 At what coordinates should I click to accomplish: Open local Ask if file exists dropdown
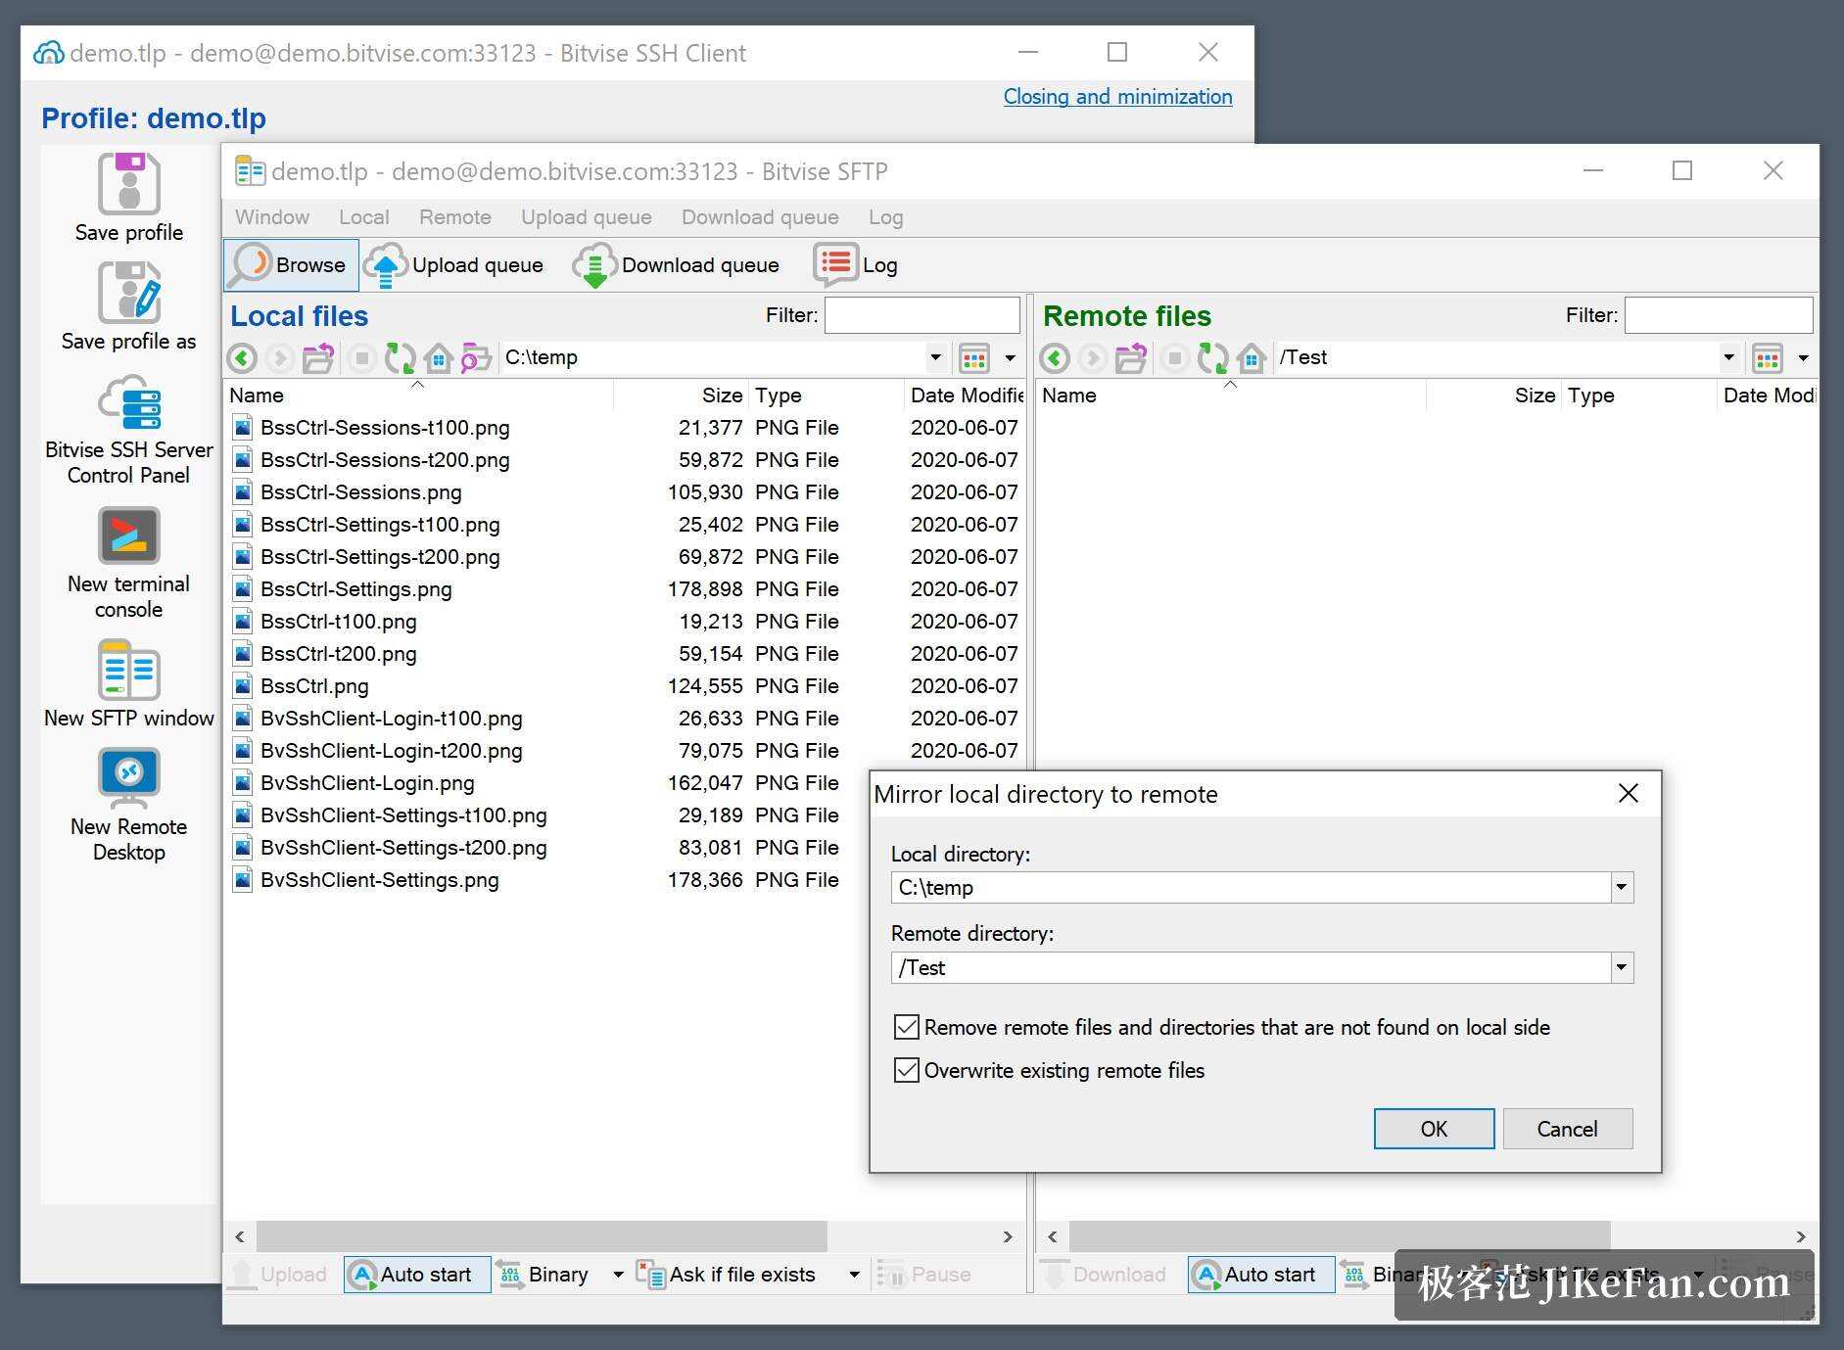pyautogui.click(x=854, y=1275)
